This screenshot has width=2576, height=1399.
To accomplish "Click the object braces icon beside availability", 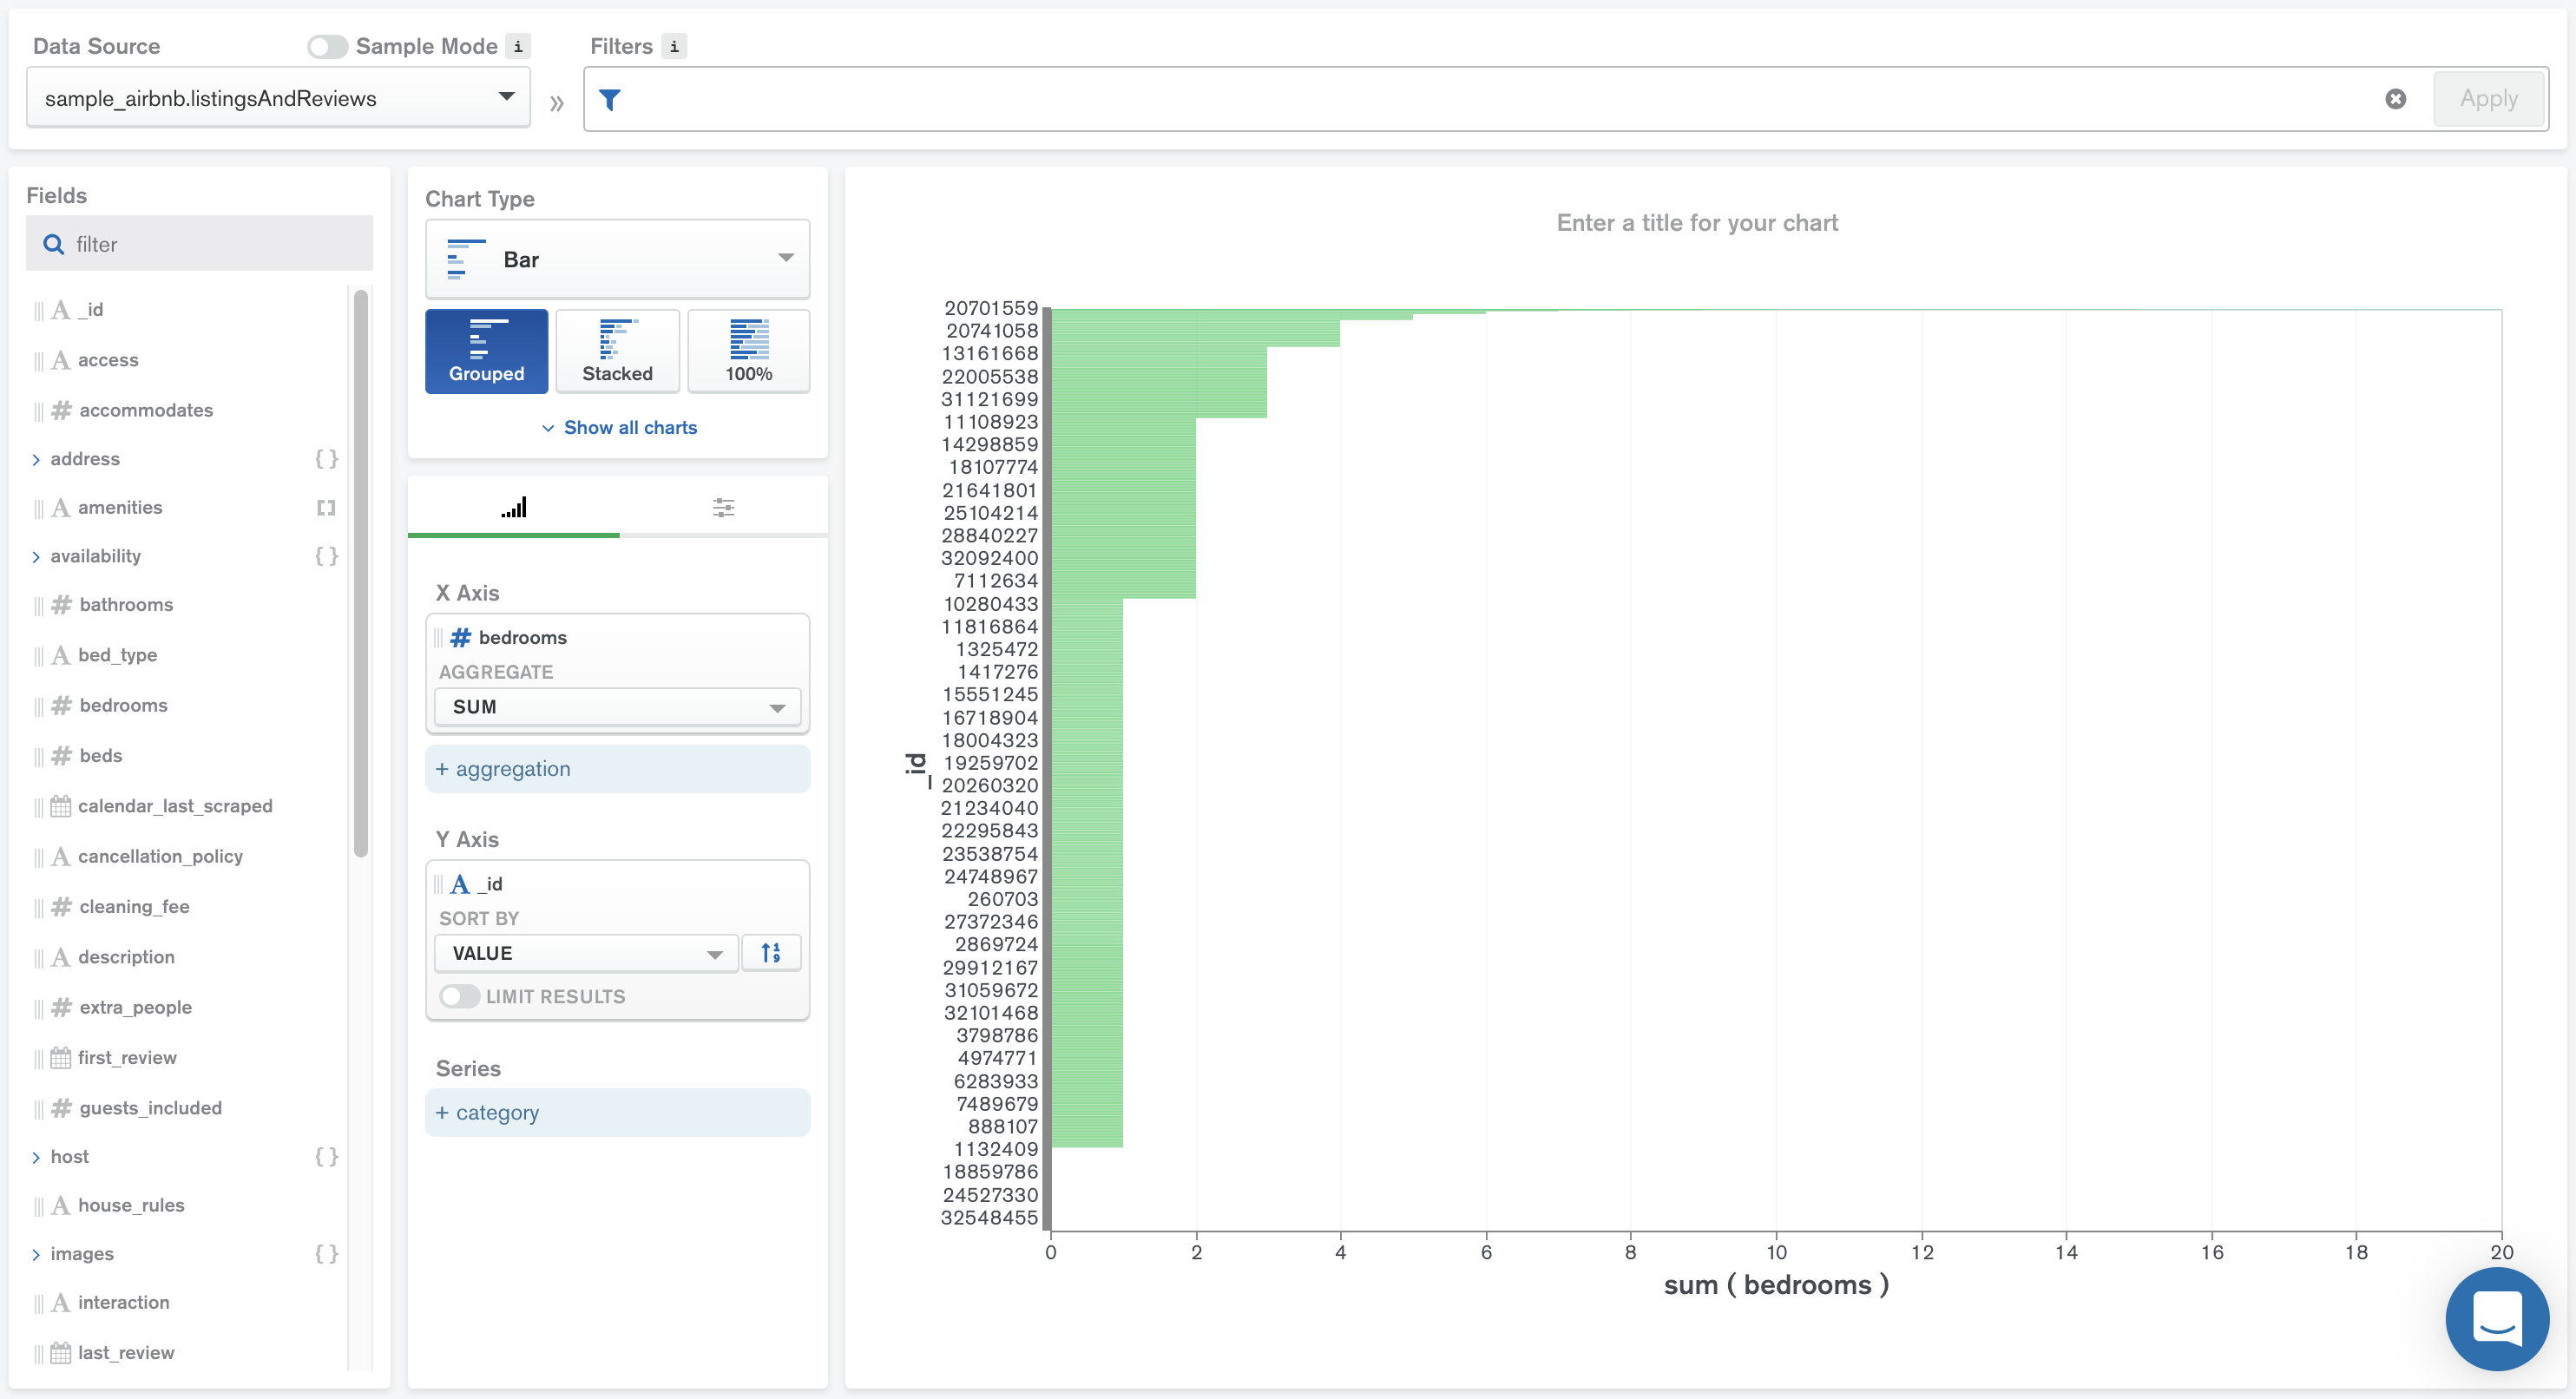I will click(326, 556).
